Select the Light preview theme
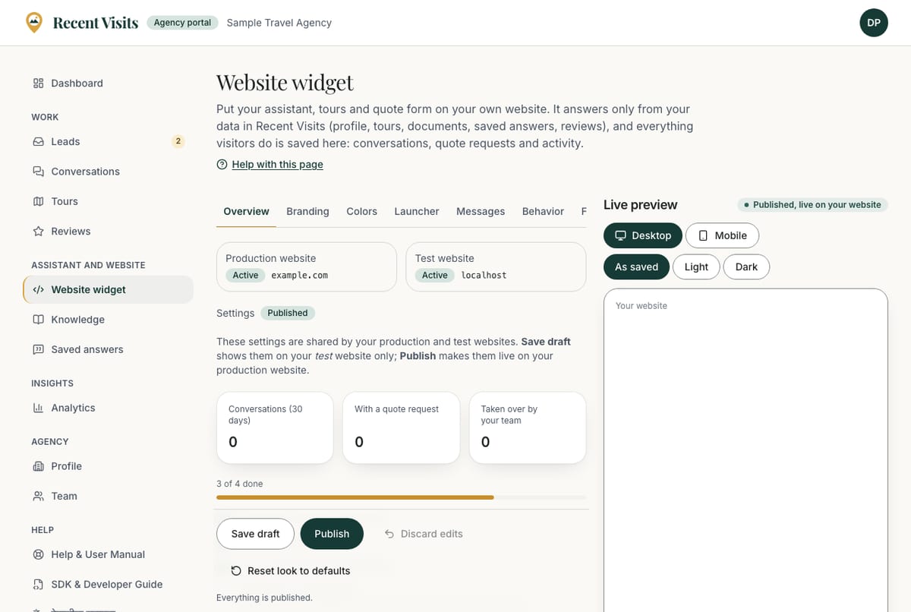 coord(696,267)
